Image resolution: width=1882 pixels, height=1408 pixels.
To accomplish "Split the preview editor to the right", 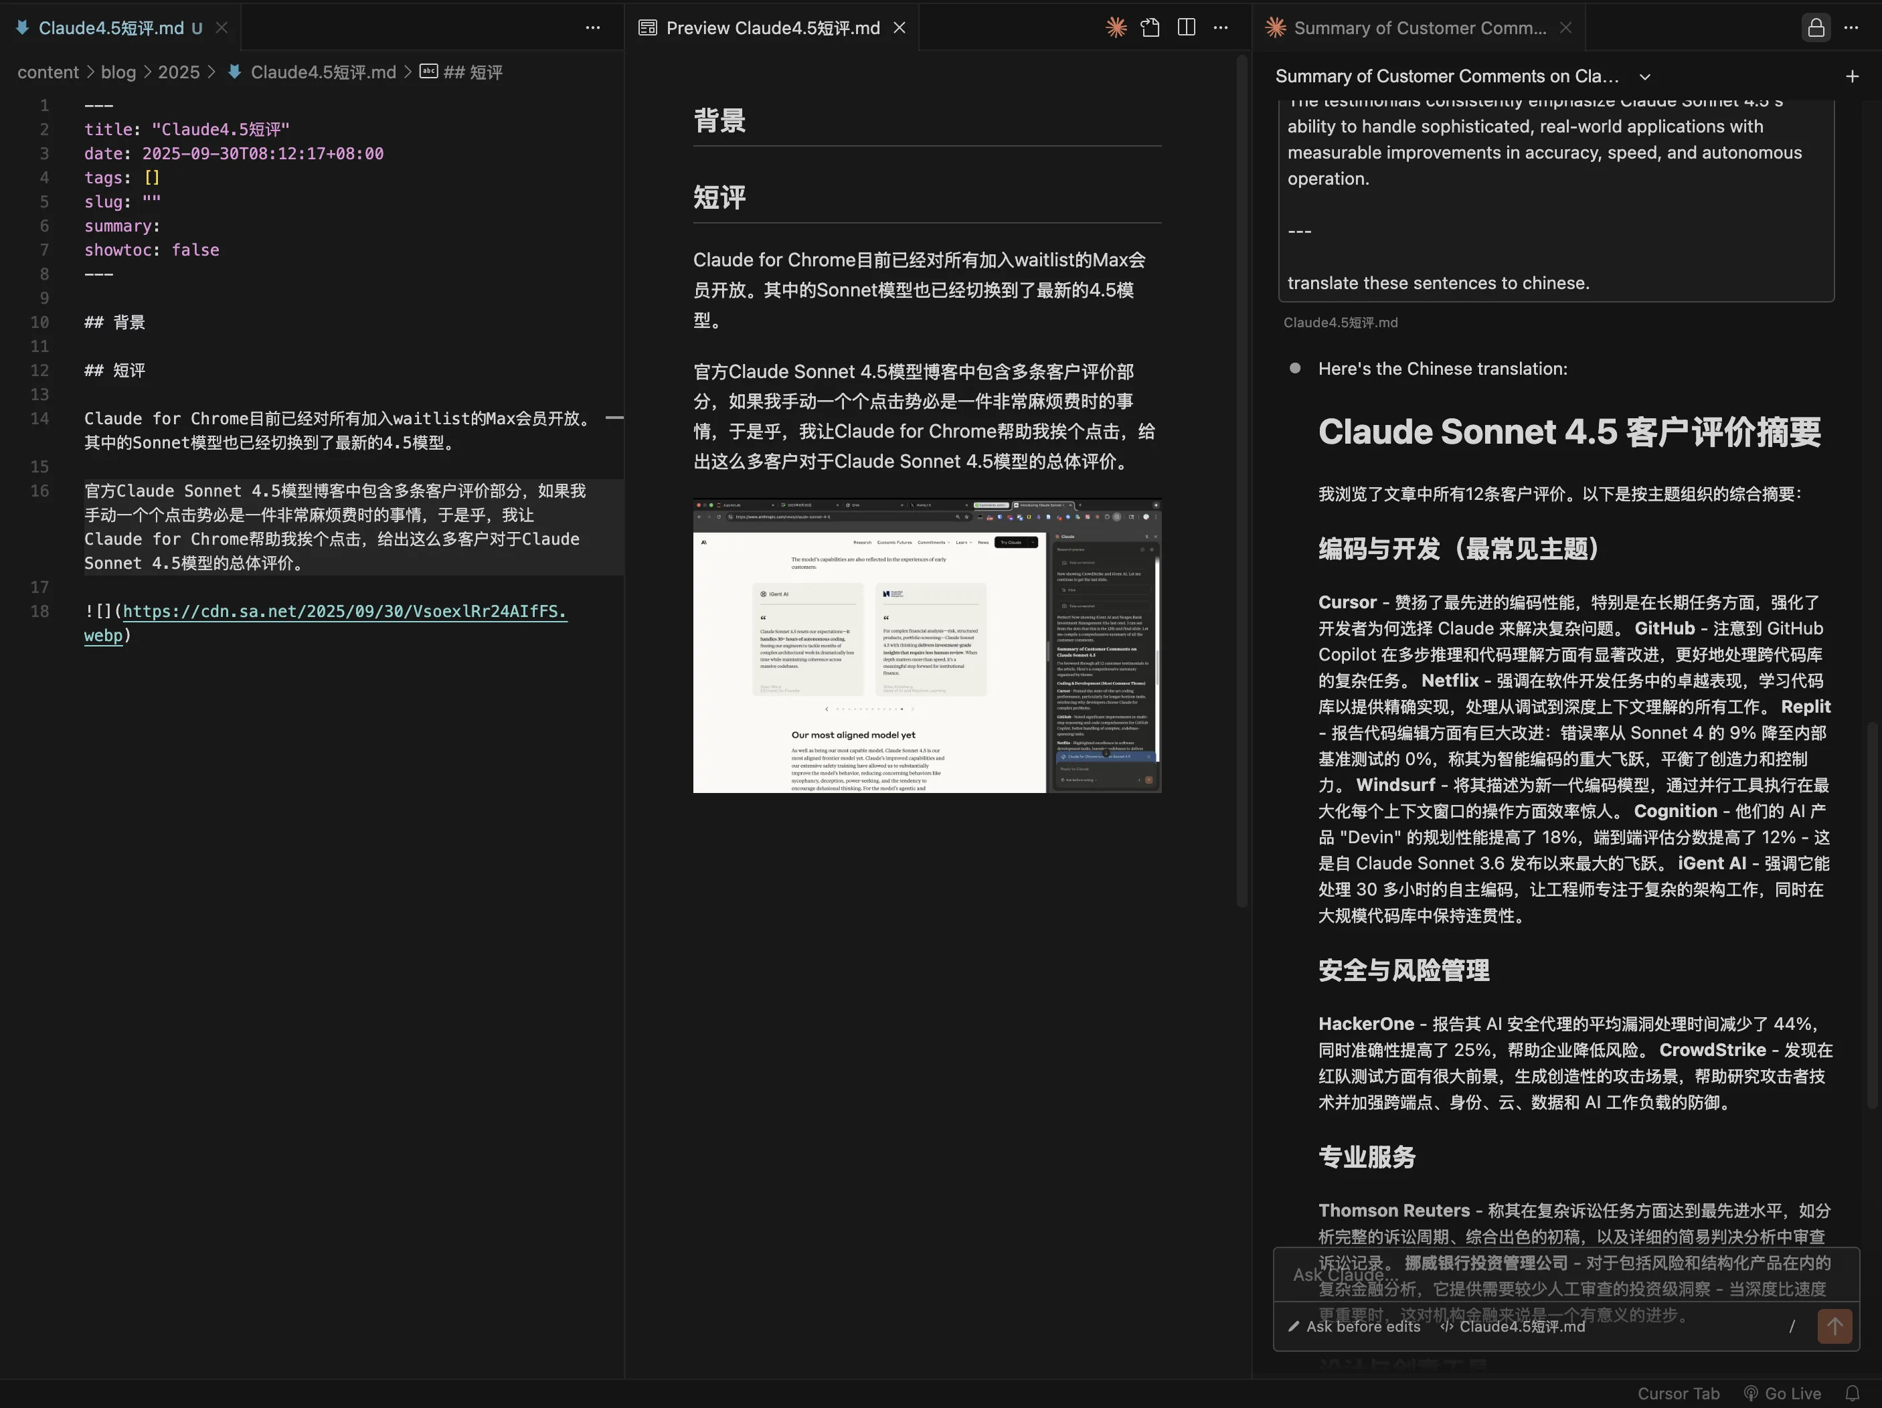I will coord(1186,27).
